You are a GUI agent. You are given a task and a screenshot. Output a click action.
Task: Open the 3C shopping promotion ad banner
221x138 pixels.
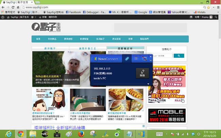click(x=167, y=84)
